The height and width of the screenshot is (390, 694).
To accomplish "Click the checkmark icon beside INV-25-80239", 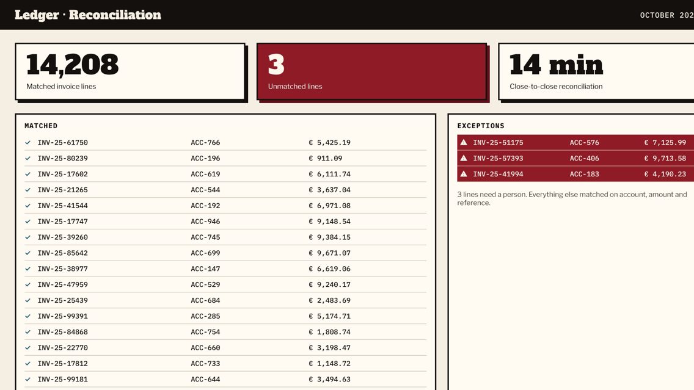I will pos(28,158).
